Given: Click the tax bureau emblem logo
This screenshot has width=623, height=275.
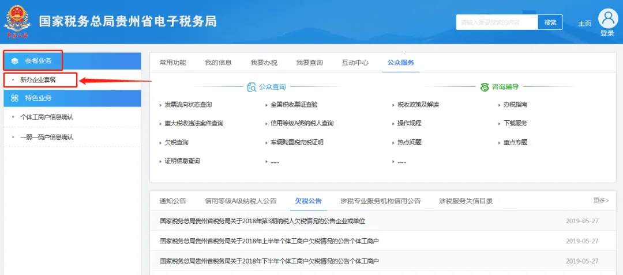Looking at the screenshot, I should 18,21.
